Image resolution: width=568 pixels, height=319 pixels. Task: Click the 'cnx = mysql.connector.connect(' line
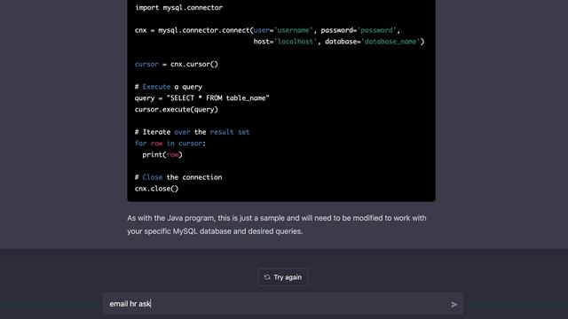click(x=267, y=30)
